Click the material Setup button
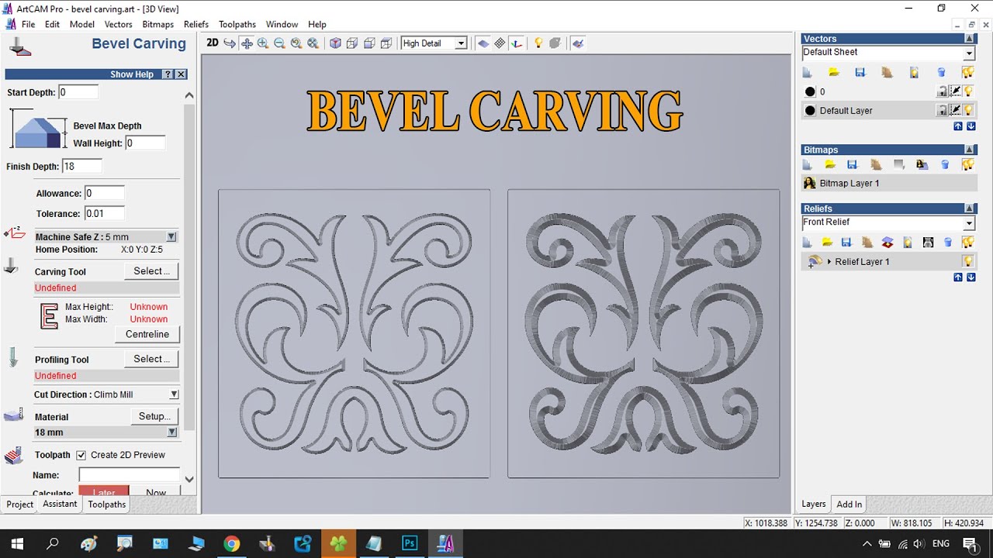 (154, 416)
